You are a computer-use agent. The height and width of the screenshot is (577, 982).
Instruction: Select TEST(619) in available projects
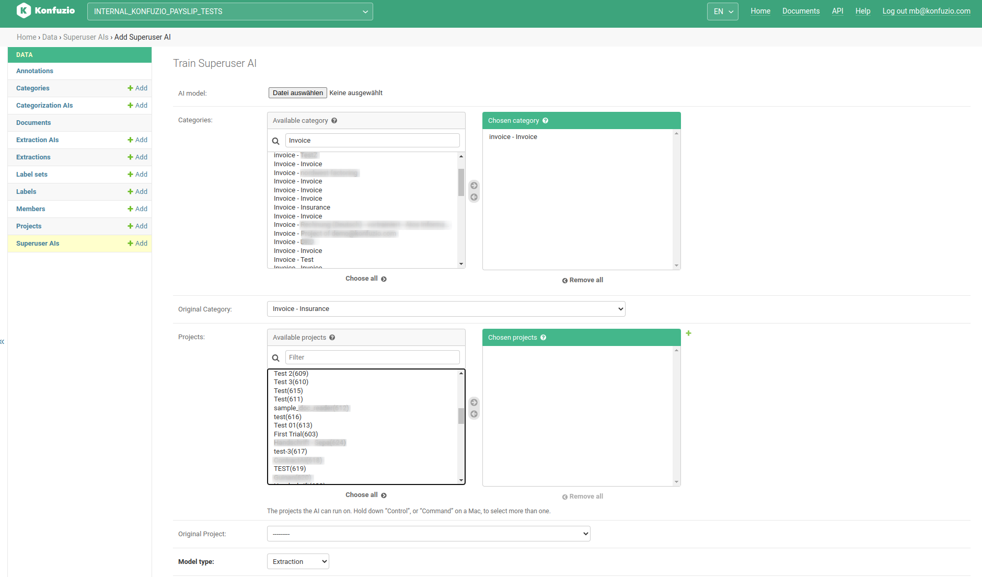[290, 469]
